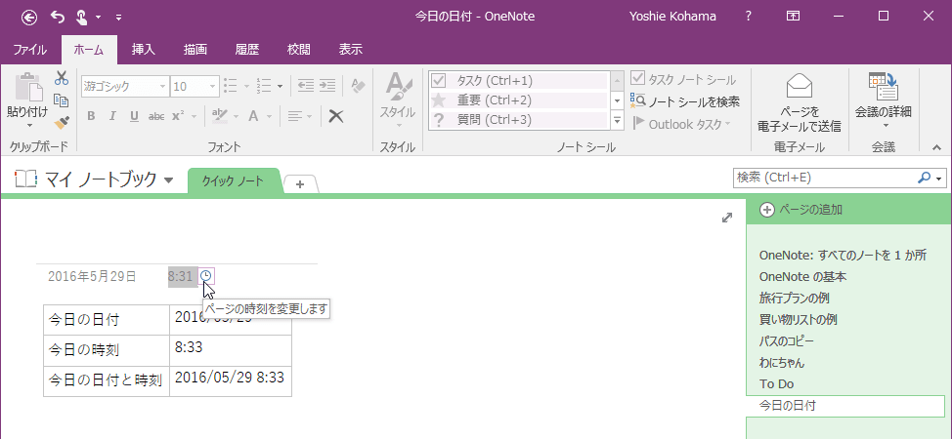This screenshot has width=952, height=439.
Task: Click the Back arrow in title bar
Action: coord(29,17)
